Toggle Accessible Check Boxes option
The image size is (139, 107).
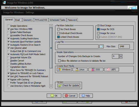(8, 35)
